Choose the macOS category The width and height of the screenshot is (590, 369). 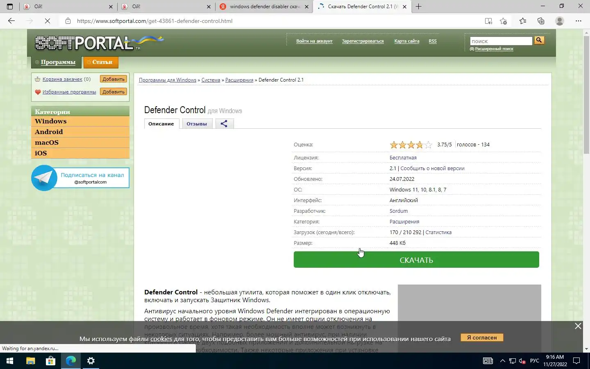[x=80, y=143]
